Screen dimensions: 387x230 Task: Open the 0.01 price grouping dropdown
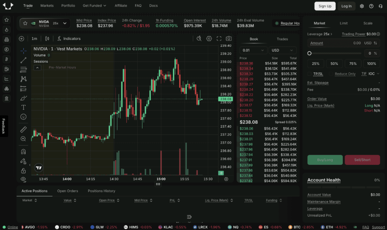[253, 50]
